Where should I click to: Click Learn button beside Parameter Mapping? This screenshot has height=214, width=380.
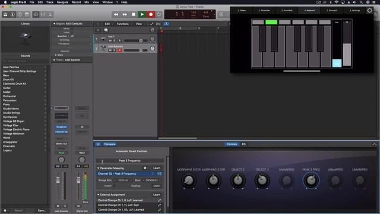(157, 168)
